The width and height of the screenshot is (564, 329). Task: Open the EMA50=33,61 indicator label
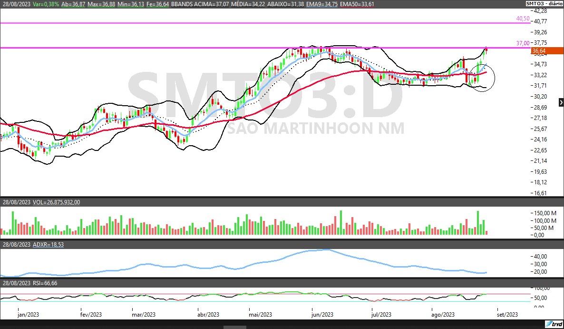coord(357,4)
